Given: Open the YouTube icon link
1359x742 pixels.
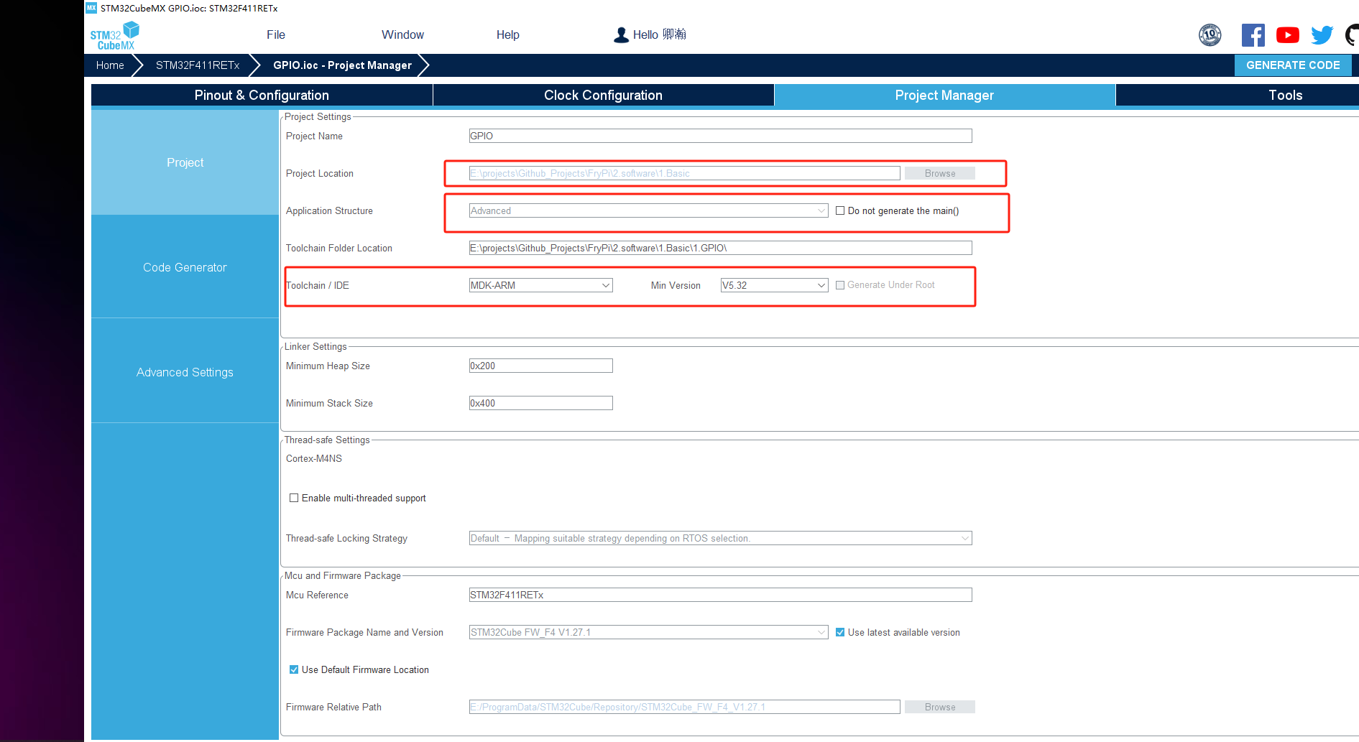Looking at the screenshot, I should [1287, 35].
